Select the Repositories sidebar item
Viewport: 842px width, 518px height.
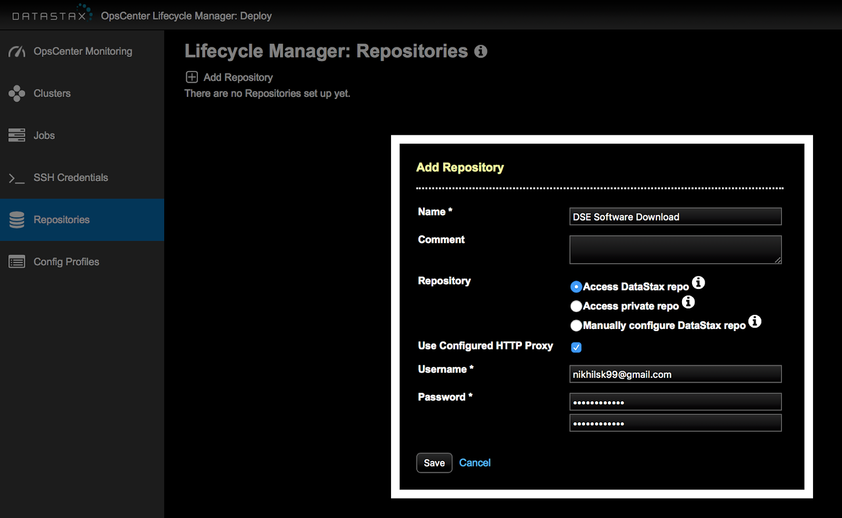click(x=82, y=220)
